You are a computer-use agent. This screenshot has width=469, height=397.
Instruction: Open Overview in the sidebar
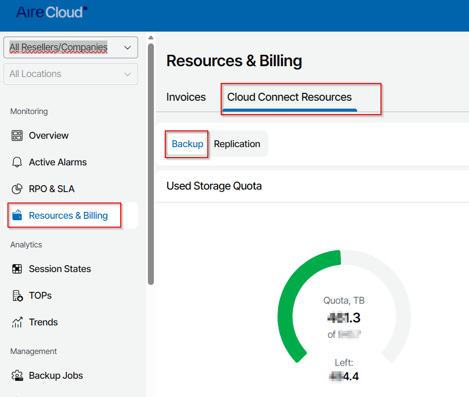[49, 135]
